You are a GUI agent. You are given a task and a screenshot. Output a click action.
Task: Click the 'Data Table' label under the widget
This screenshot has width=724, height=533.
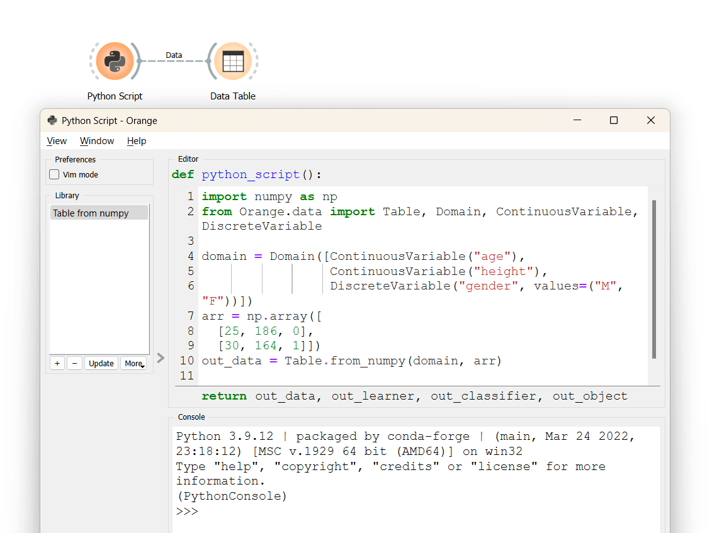coord(233,96)
